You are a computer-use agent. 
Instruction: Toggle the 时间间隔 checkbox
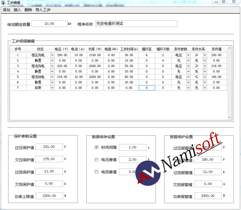tap(96, 147)
